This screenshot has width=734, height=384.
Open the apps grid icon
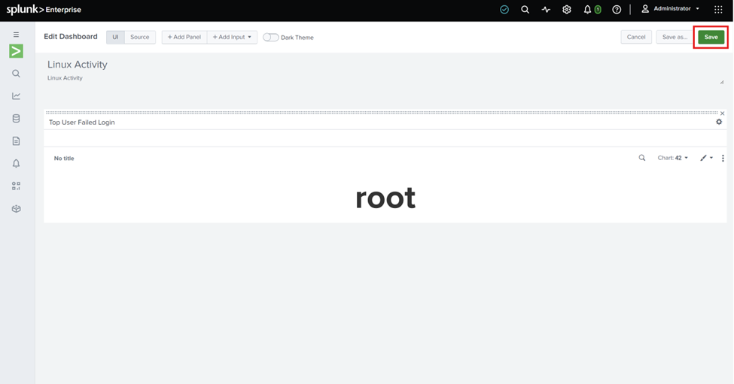pyautogui.click(x=718, y=9)
